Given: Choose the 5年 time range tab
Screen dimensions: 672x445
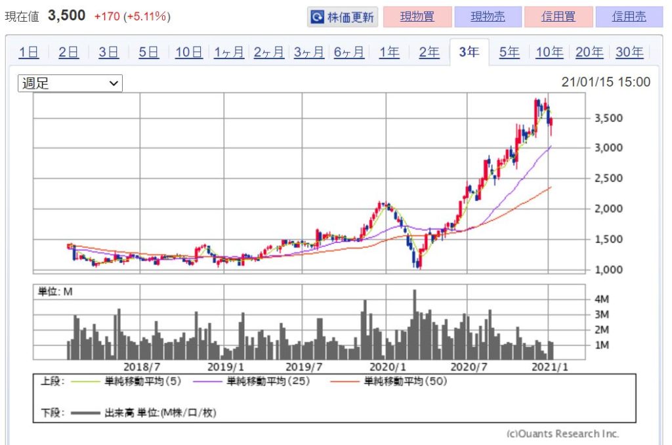Looking at the screenshot, I should (x=509, y=53).
